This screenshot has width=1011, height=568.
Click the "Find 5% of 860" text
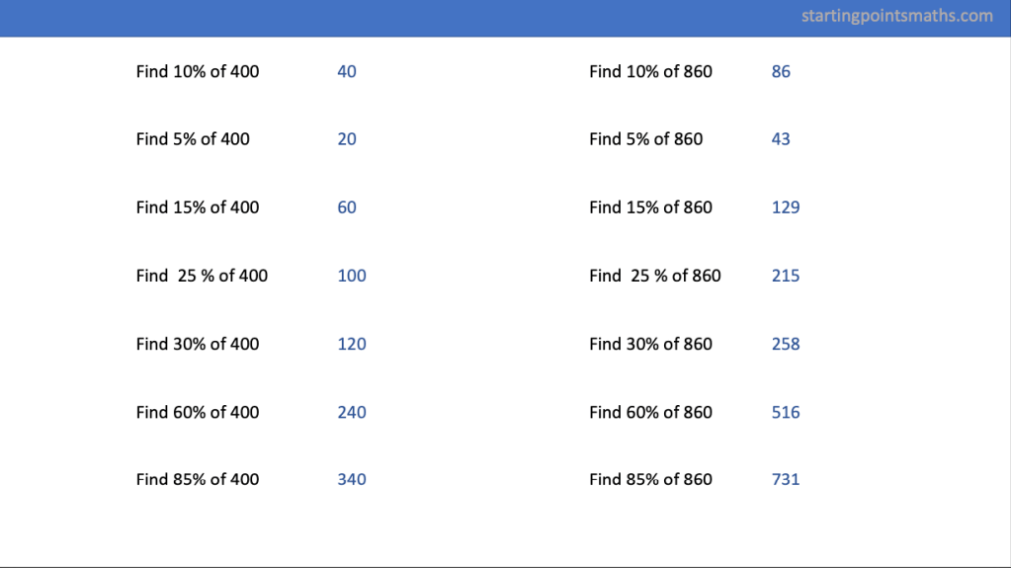click(645, 139)
